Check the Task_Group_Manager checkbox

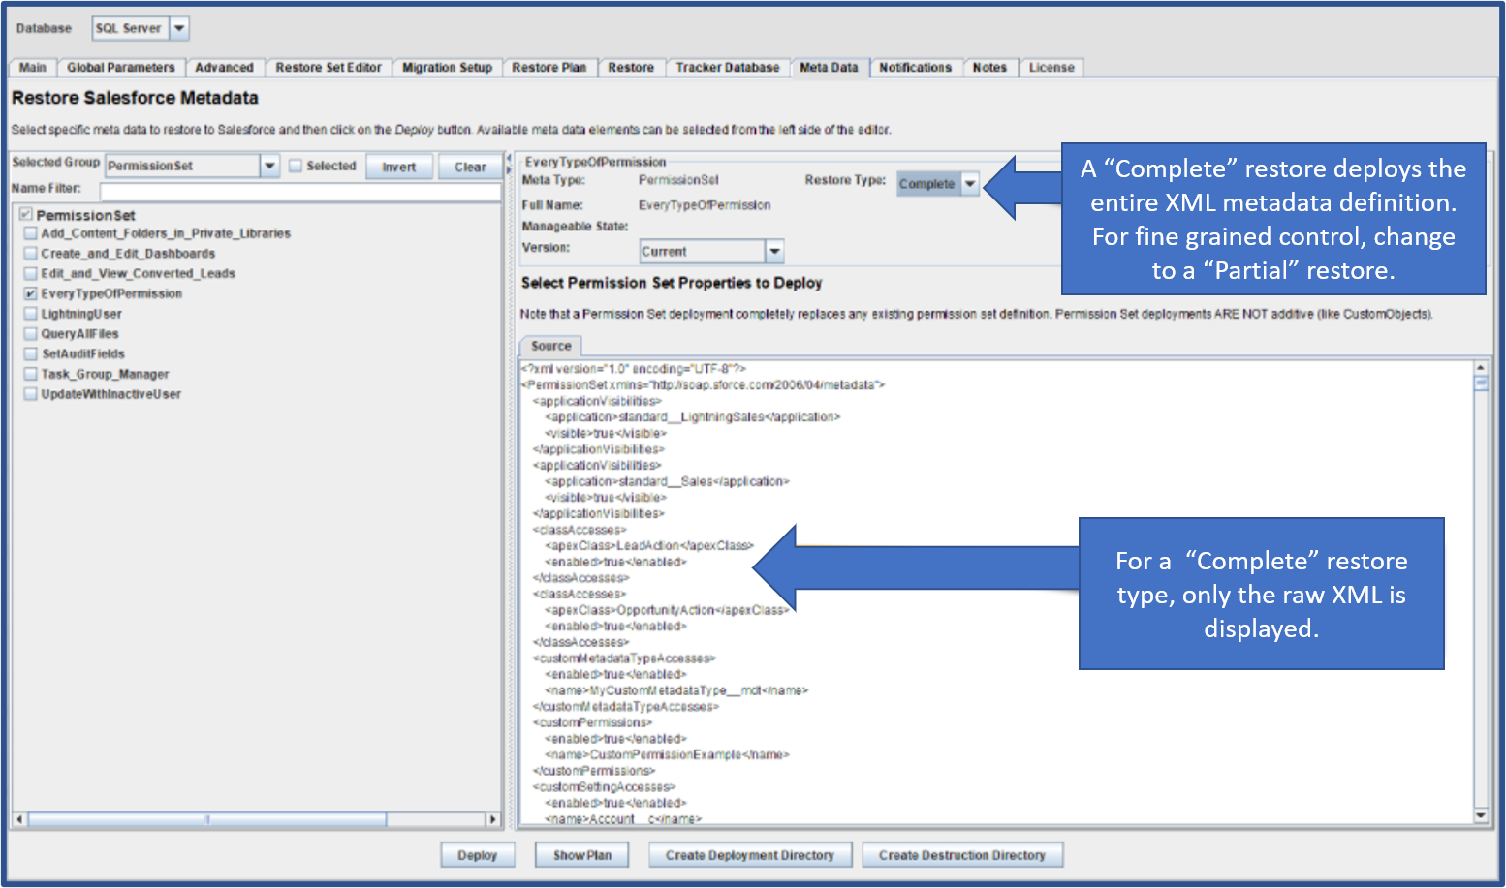(x=31, y=374)
